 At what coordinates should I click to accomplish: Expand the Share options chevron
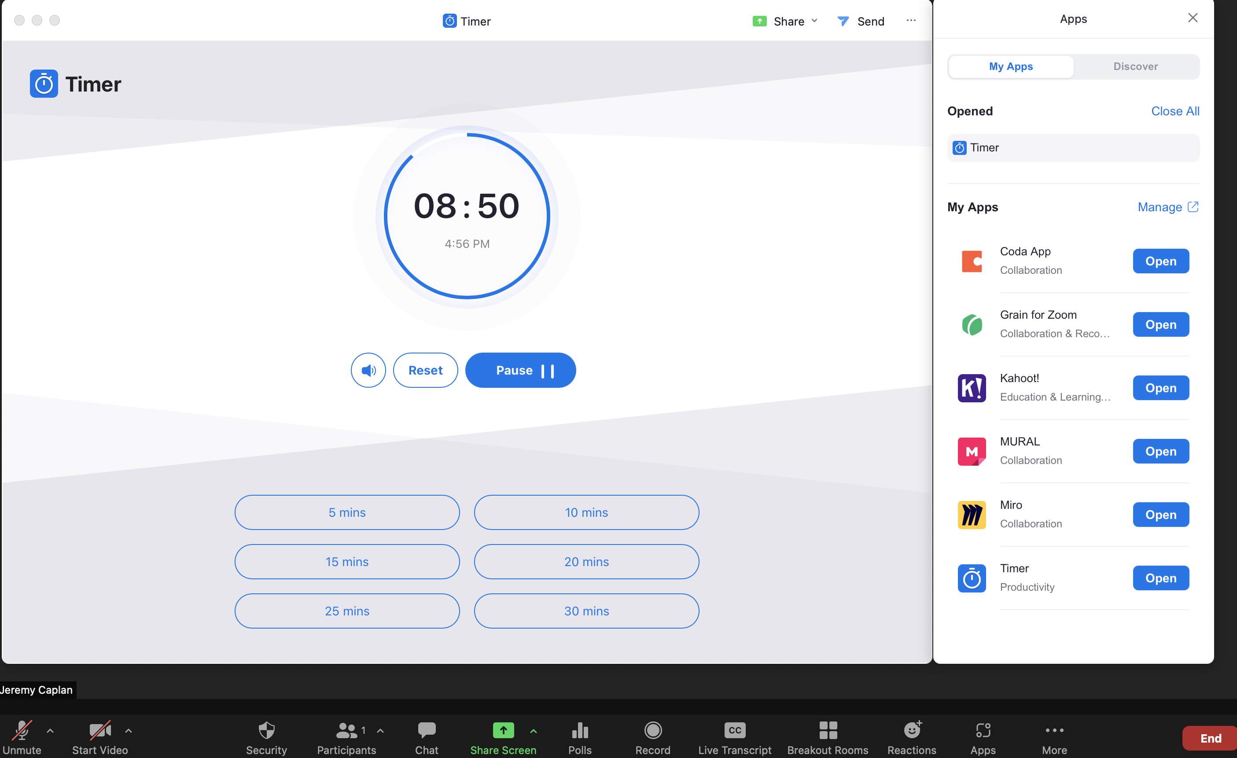pyautogui.click(x=814, y=21)
